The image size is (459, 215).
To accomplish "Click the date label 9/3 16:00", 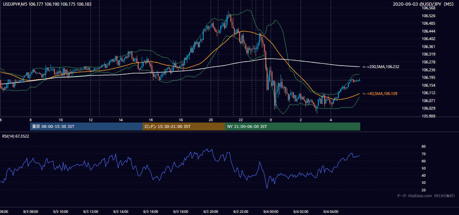I will pyautogui.click(x=151, y=212).
